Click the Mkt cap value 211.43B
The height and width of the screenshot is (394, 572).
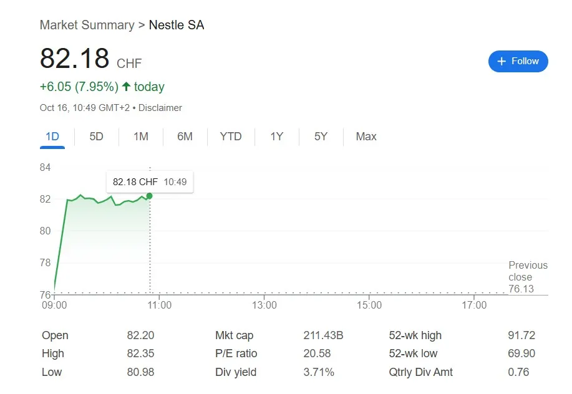click(x=323, y=335)
